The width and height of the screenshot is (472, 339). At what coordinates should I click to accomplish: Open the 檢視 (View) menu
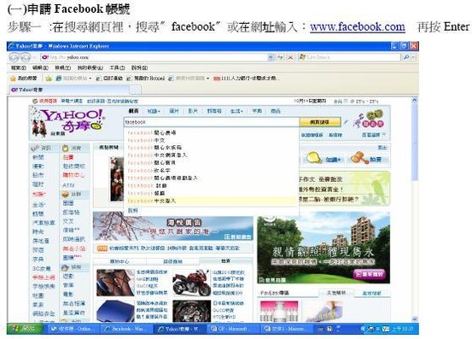coord(62,67)
